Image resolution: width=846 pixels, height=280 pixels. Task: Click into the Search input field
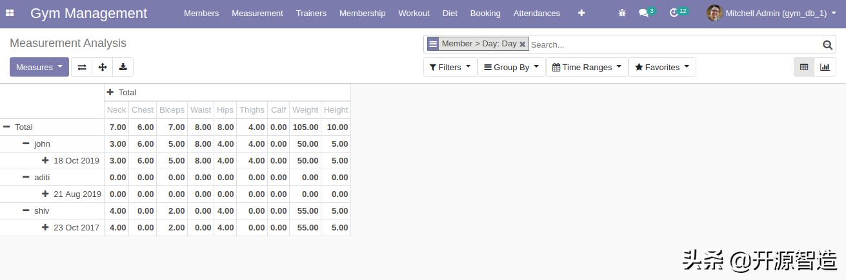coord(671,44)
